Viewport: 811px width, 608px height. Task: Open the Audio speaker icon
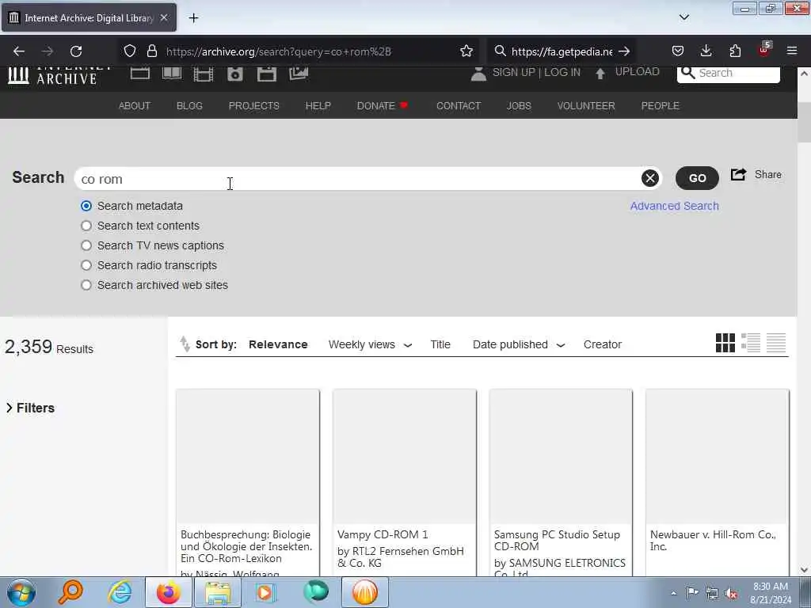(234, 74)
